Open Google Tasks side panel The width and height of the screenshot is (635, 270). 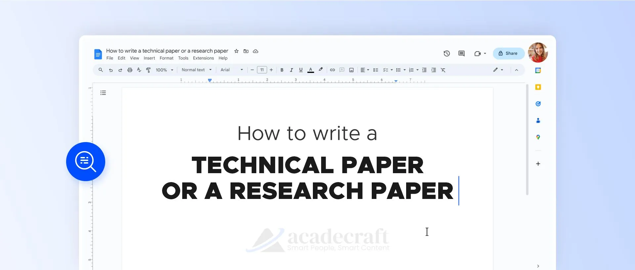(x=538, y=104)
